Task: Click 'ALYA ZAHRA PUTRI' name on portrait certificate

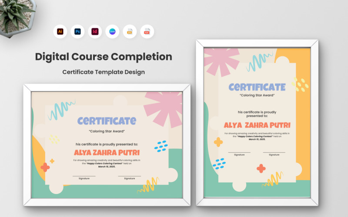Action: click(x=257, y=125)
